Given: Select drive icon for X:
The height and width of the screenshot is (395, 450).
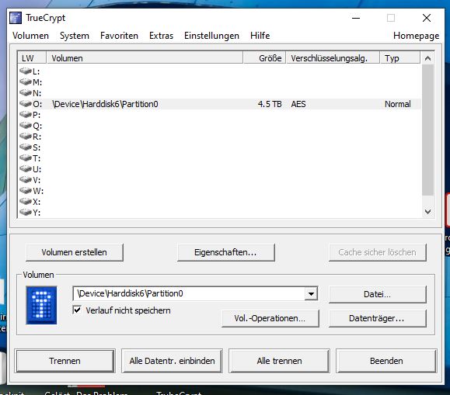Looking at the screenshot, I should click(x=26, y=202).
